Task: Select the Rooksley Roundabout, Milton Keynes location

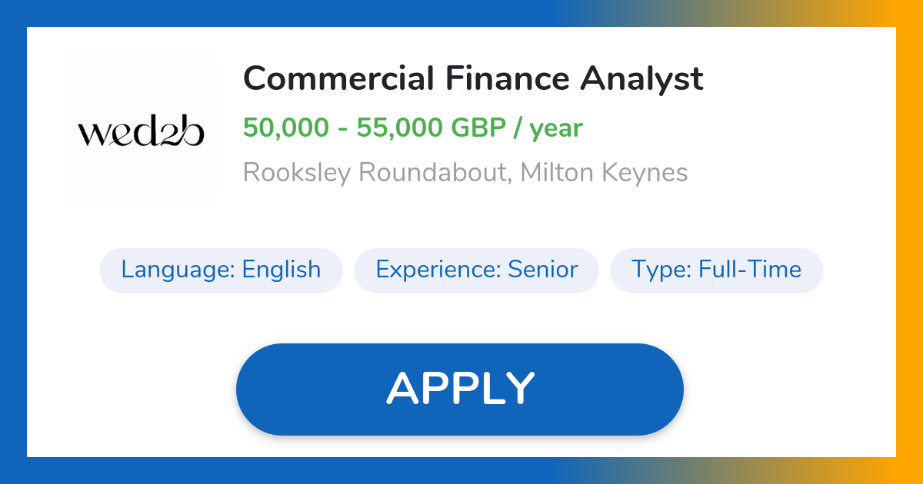Action: [x=465, y=172]
